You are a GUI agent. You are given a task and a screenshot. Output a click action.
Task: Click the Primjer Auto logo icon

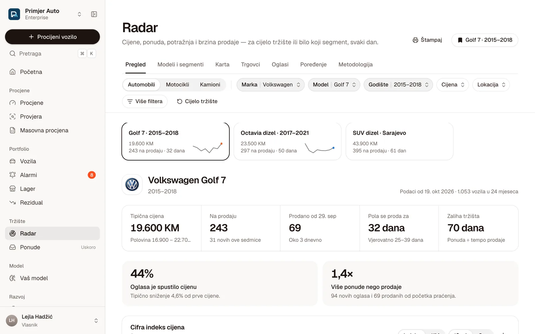[x=14, y=14]
